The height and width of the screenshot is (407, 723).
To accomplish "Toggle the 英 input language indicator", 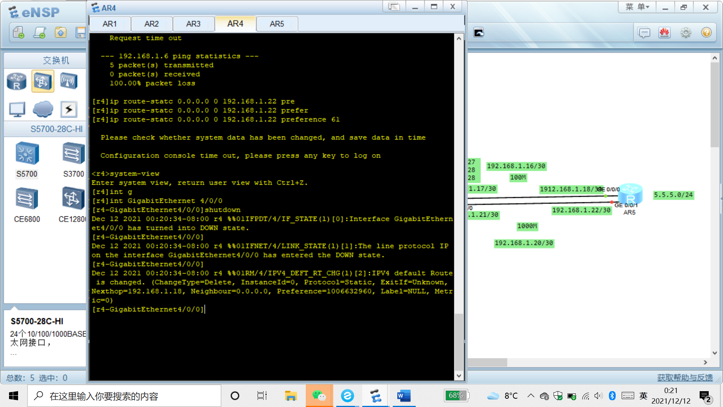I will tap(643, 396).
